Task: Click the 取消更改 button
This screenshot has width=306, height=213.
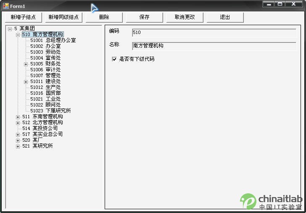Action: click(x=185, y=17)
